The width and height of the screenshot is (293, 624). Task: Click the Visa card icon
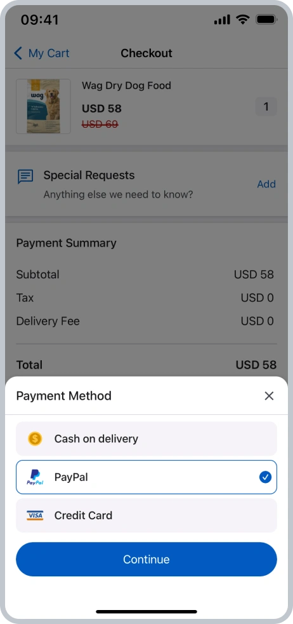(x=35, y=515)
